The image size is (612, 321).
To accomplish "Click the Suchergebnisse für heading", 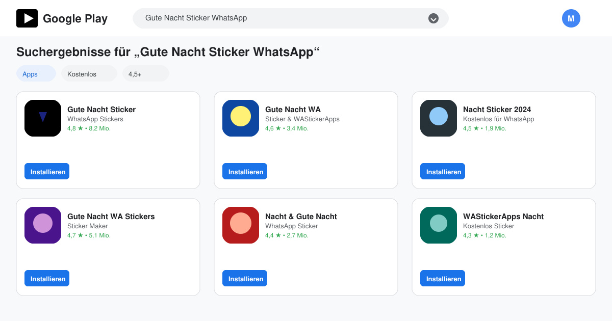I will [x=168, y=52].
